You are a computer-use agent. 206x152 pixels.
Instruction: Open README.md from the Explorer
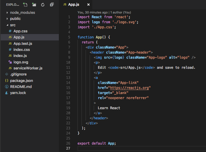30,87
